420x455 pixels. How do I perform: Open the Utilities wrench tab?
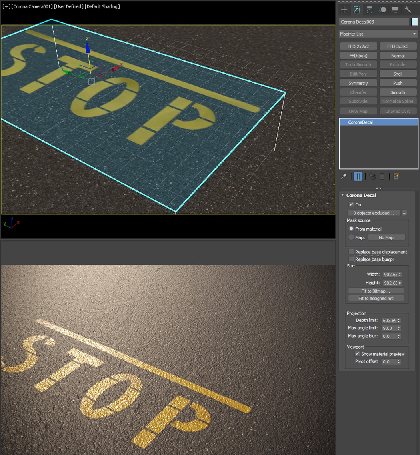[x=408, y=10]
